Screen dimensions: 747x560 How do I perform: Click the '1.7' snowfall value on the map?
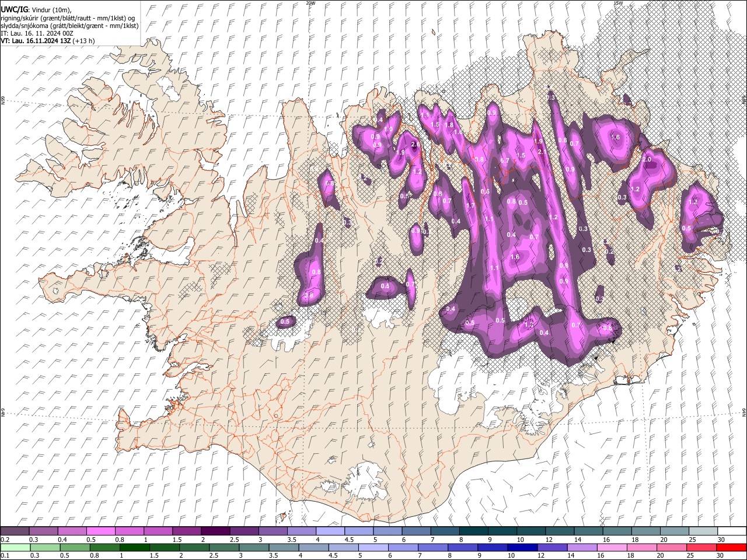(470, 205)
